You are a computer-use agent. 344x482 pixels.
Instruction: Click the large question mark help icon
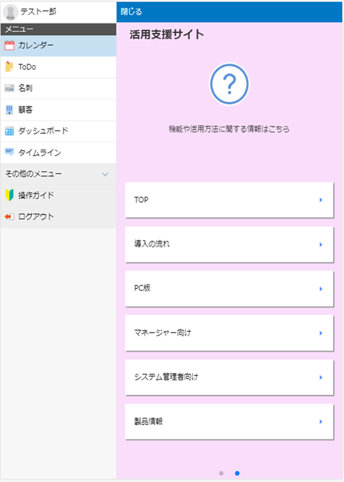point(229,84)
